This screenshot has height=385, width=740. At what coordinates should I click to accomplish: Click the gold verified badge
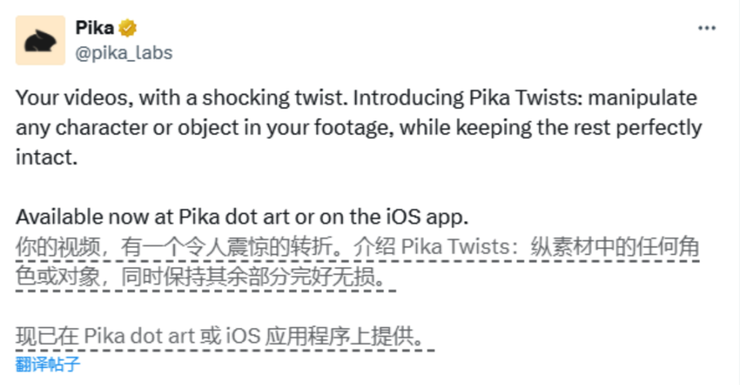(x=127, y=28)
